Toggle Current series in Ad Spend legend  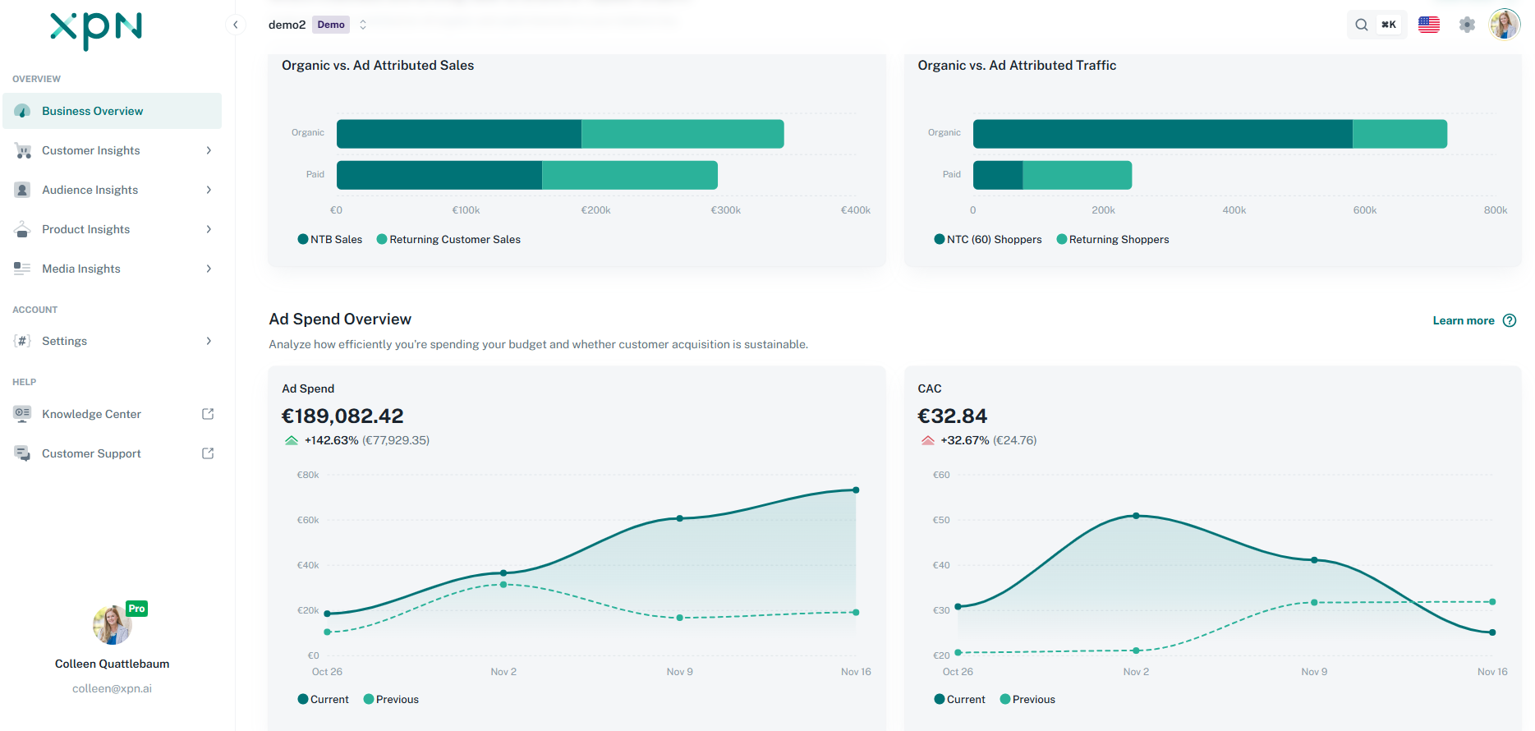tap(324, 699)
